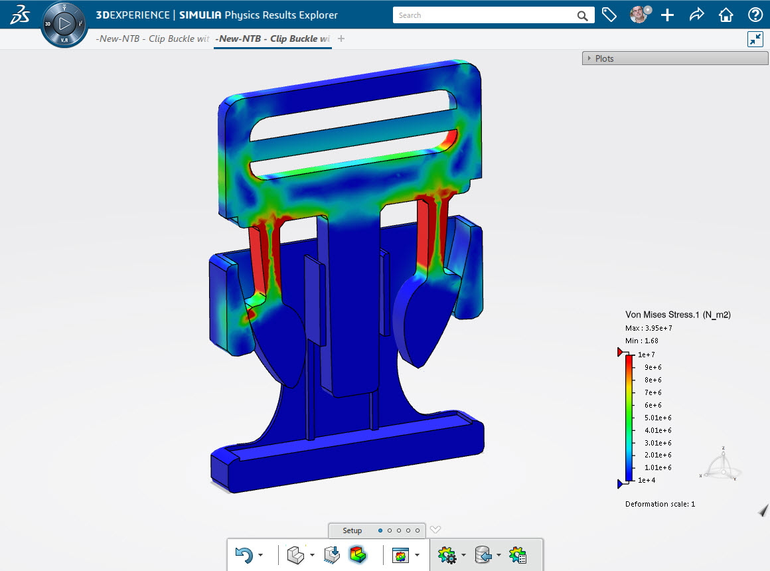The width and height of the screenshot is (770, 571).
Task: Open the Undo dropdown arrow
Action: tap(260, 556)
